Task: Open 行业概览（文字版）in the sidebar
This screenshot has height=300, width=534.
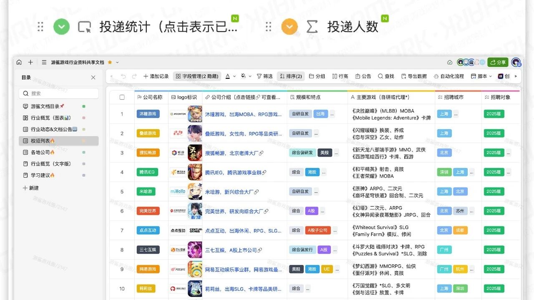Action: click(59, 164)
